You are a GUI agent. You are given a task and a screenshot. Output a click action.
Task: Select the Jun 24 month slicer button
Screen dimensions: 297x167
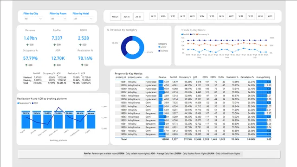coord(127,17)
